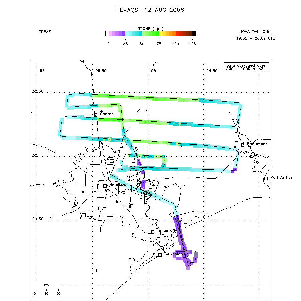Click the 19:32 – 00:07 UTC time range
The image size is (301, 301).
click(256, 38)
